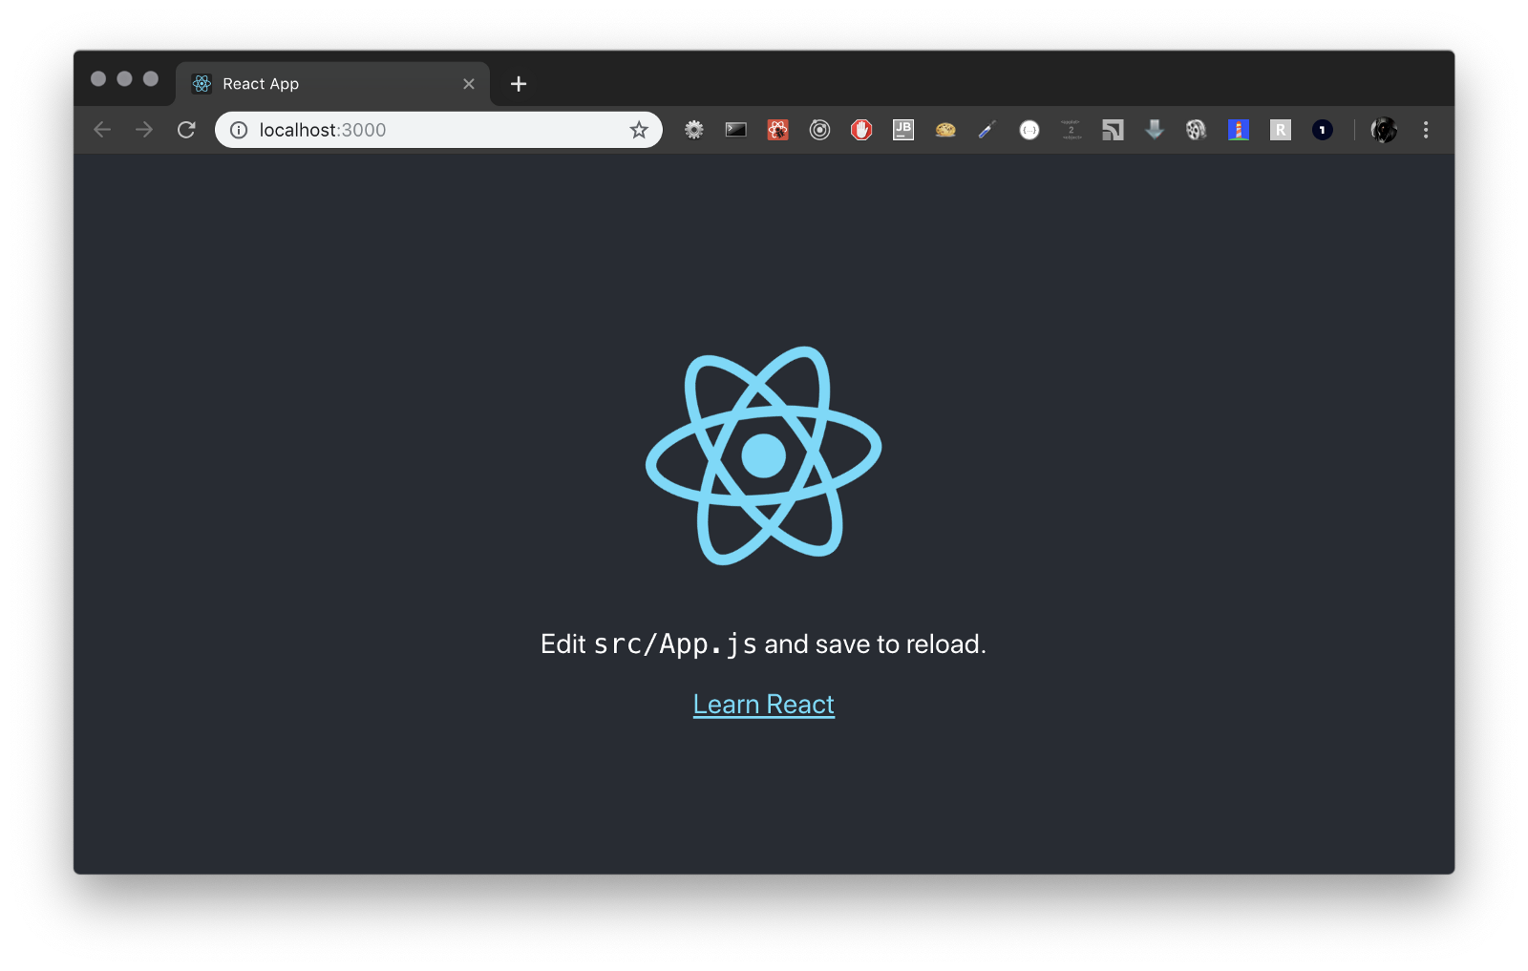Image resolution: width=1528 pixels, height=971 pixels.
Task: Click the grayed extension with number 2
Action: point(1072,130)
